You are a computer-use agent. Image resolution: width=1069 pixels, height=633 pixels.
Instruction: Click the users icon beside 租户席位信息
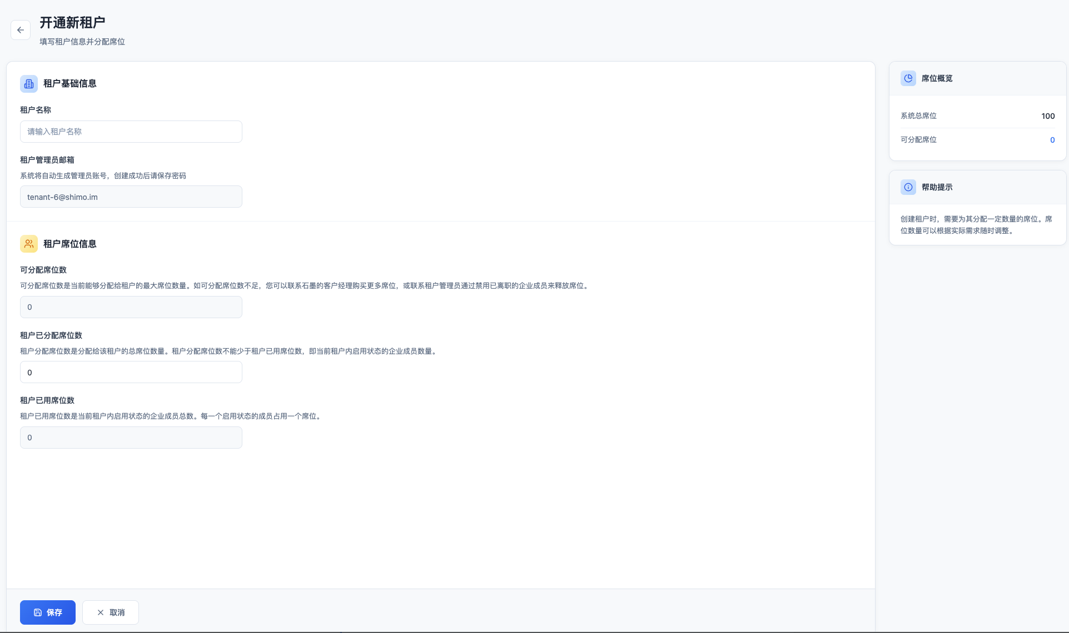[x=29, y=244]
